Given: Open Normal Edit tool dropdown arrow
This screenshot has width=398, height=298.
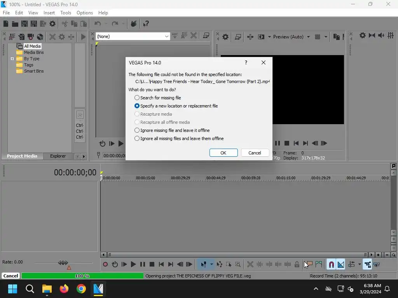Looking at the screenshot, I should 211,265.
